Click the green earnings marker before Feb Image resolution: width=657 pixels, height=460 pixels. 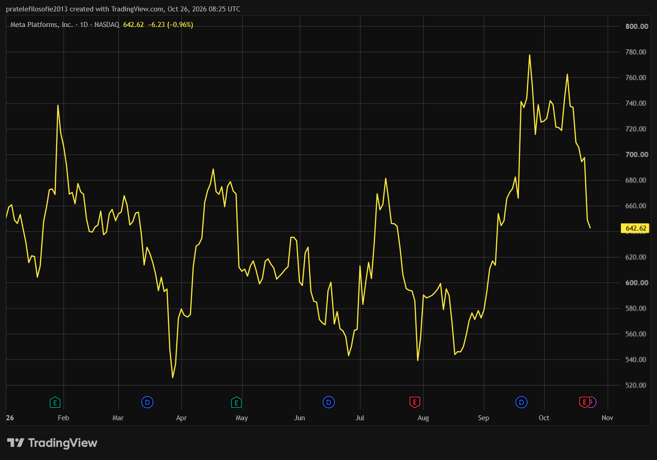55,402
